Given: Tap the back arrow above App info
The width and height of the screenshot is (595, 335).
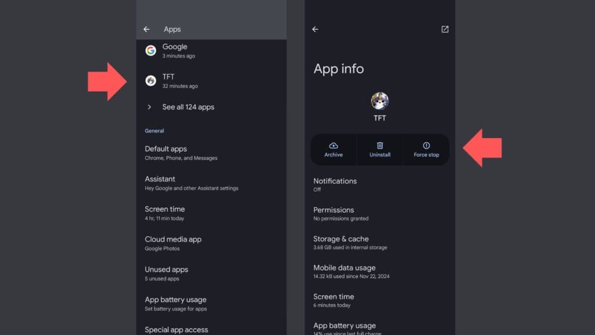Looking at the screenshot, I should coord(315,29).
